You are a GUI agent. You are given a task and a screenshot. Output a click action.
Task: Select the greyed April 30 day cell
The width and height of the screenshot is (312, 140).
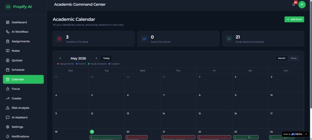(x=178, y=83)
